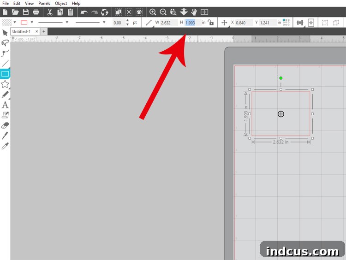This screenshot has width=346, height=260.
Task: Click the Select by Color palette icon
Action: pos(139,12)
